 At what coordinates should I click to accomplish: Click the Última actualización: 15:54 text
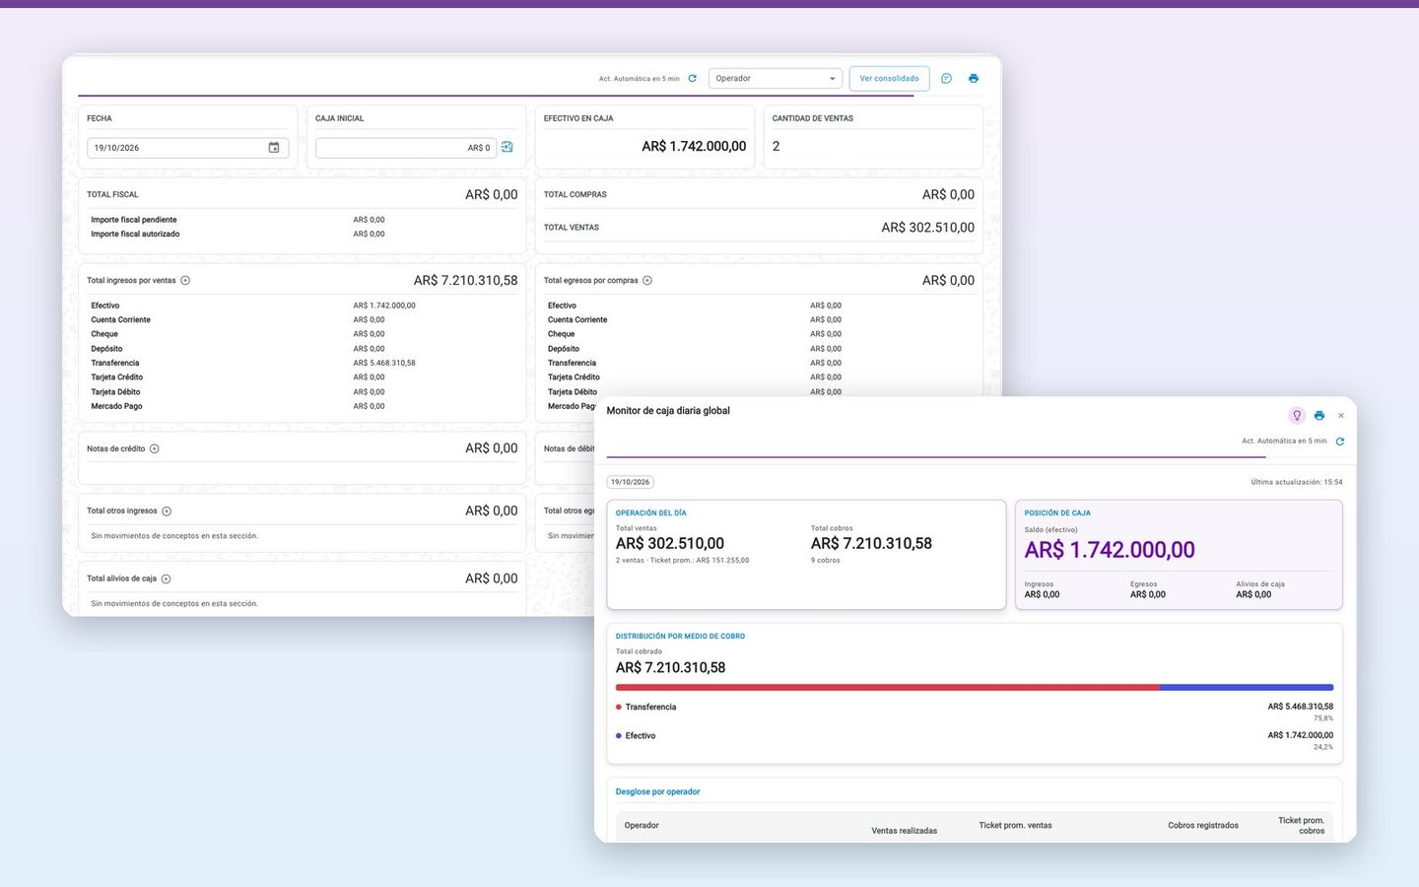(1297, 483)
